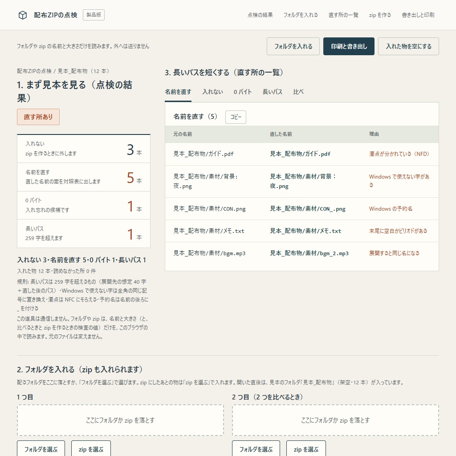Click original name 見本_配布物/素材/CON.png
The height and width of the screenshot is (456, 456).
click(209, 209)
